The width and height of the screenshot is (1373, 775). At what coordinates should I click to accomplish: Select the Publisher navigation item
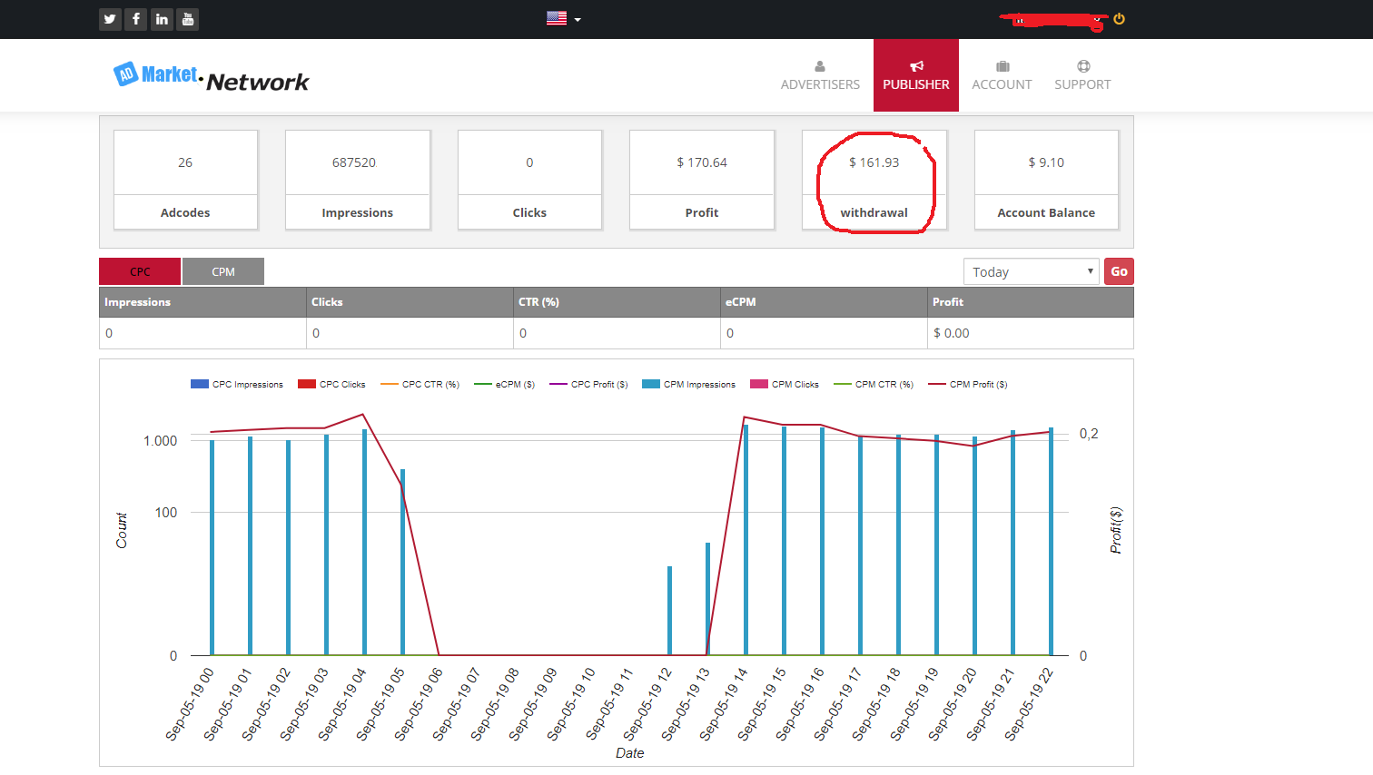pos(915,75)
